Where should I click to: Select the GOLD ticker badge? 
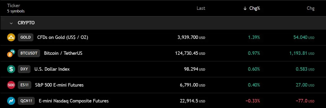tap(25, 37)
